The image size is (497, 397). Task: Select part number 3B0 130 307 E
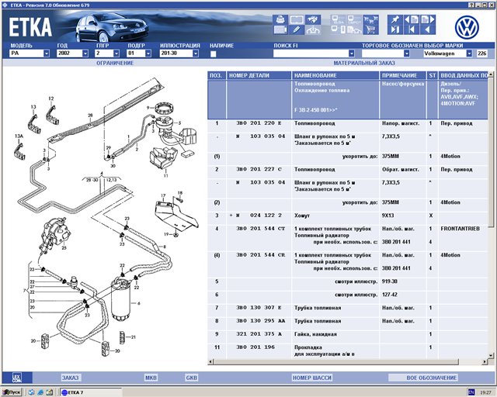(259, 308)
